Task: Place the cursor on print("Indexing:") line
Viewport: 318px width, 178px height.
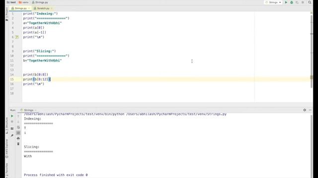Action: 40,13
